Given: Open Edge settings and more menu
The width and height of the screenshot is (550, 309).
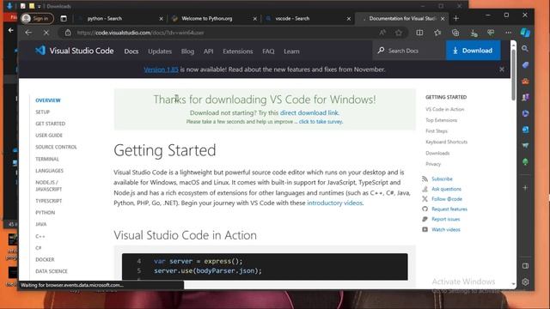Looking at the screenshot, I should pyautogui.click(x=508, y=33).
